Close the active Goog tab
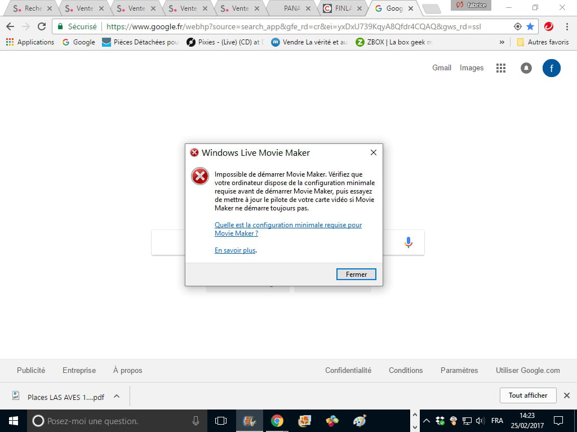577x432 pixels. tap(411, 8)
